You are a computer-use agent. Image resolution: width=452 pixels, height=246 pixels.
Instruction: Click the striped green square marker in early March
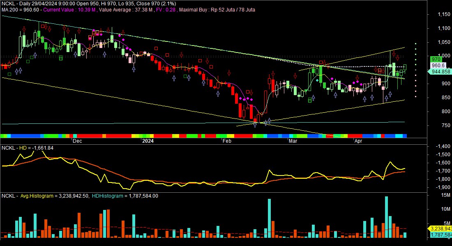[x=310, y=100]
